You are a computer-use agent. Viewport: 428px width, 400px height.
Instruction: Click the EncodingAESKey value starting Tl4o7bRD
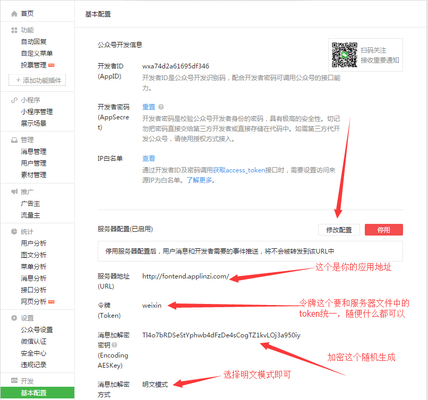[x=221, y=335]
